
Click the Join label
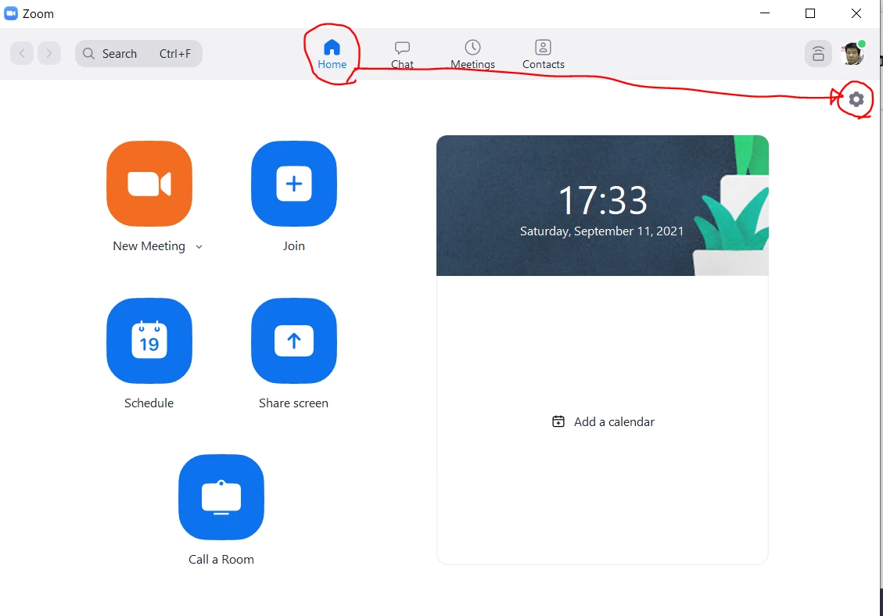pos(294,246)
